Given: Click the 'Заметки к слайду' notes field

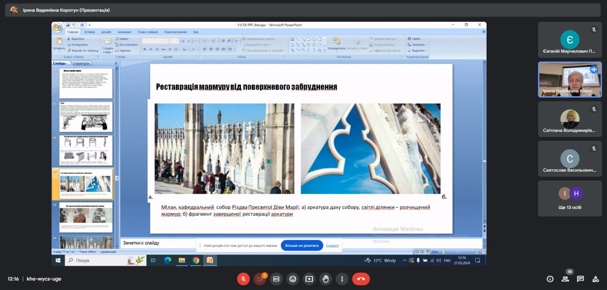Looking at the screenshot, I should [x=302, y=243].
